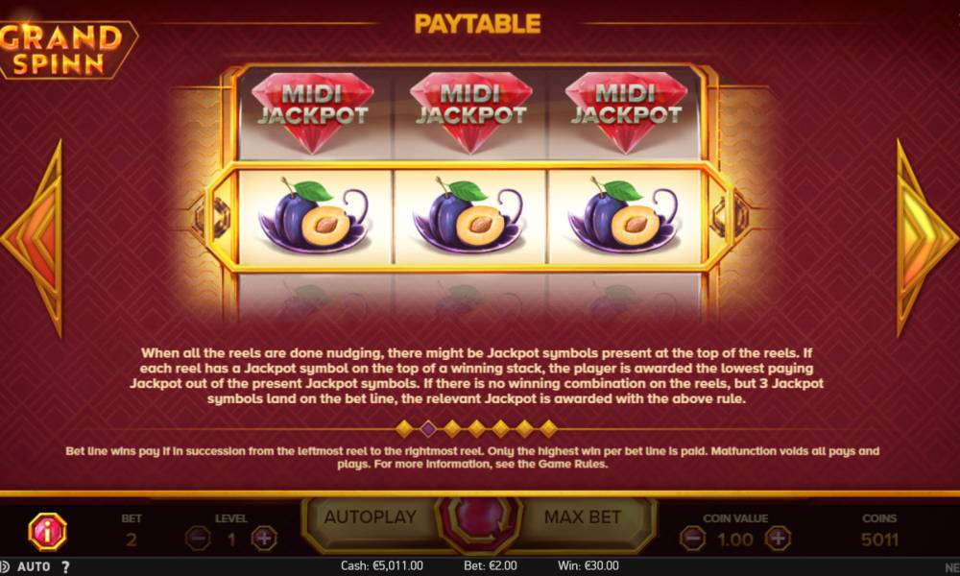Image resolution: width=960 pixels, height=576 pixels.
Task: Click the Grand Spinn logo
Action: click(x=64, y=50)
